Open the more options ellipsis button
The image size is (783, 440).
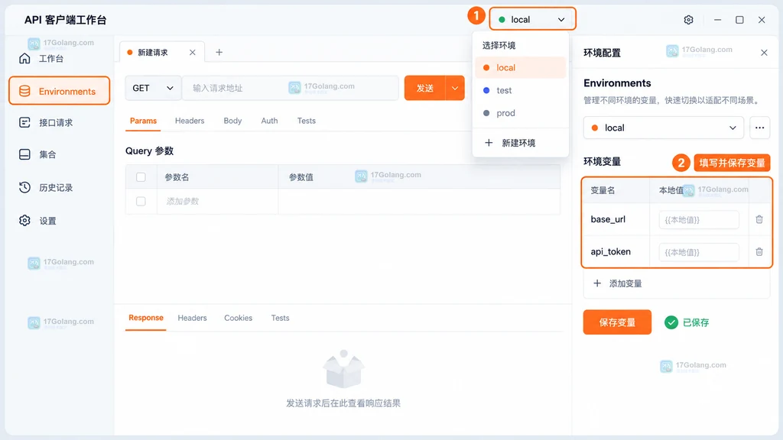[759, 128]
